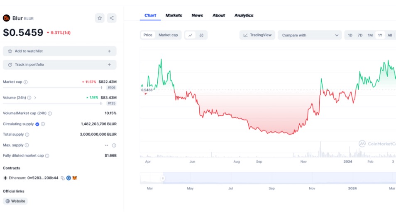Select Market cap chart toggle
The width and height of the screenshot is (396, 222).
[x=168, y=35]
